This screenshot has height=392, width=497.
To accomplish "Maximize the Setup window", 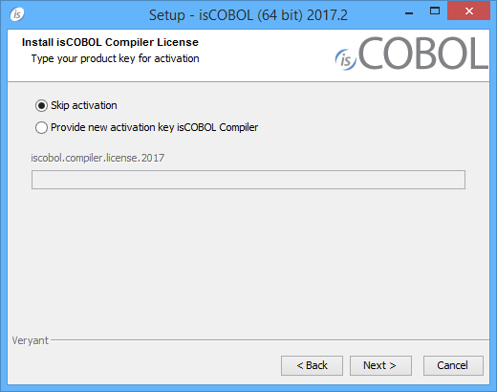I will click(435, 11).
